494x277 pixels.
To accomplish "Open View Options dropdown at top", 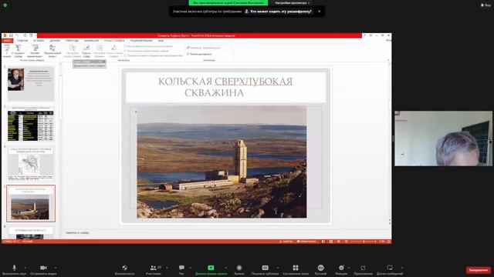I will click(x=292, y=3).
